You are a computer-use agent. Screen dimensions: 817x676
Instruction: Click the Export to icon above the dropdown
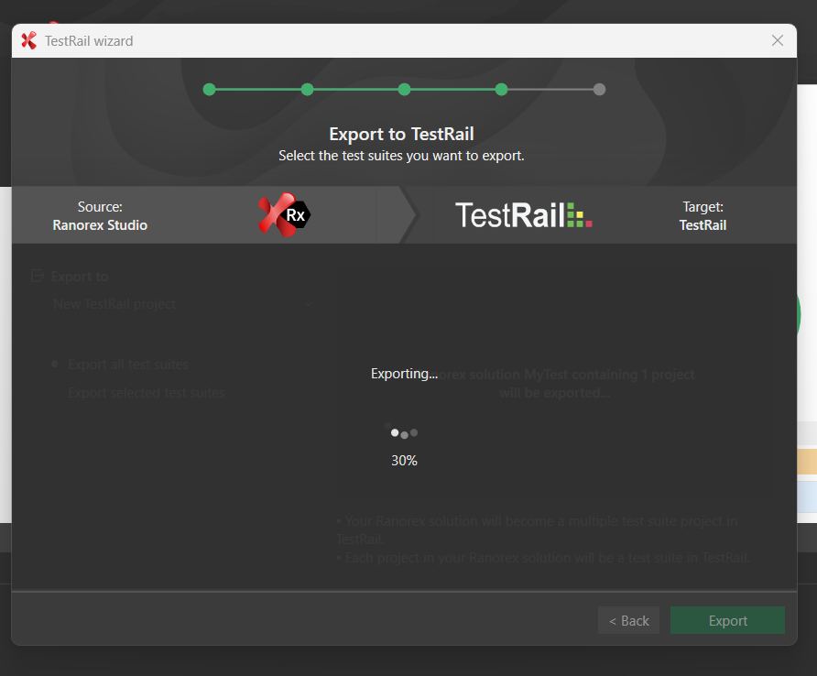38,276
